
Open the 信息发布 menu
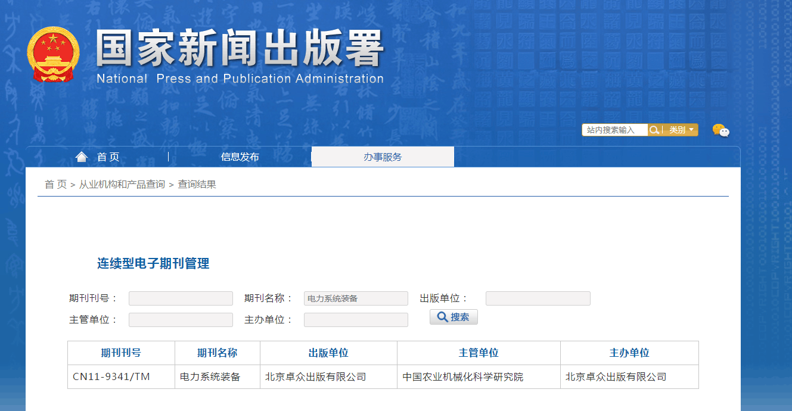coord(240,157)
